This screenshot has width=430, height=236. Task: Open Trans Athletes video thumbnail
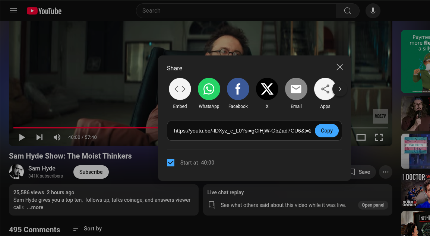pyautogui.click(x=415, y=151)
